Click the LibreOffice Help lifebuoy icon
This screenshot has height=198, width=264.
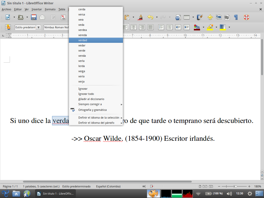246,17
